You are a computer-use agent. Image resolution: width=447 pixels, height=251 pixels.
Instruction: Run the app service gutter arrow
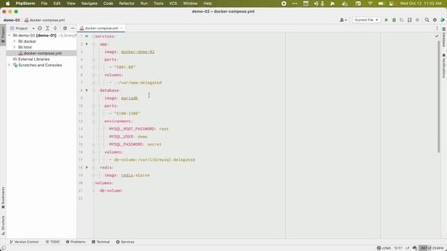point(87,44)
